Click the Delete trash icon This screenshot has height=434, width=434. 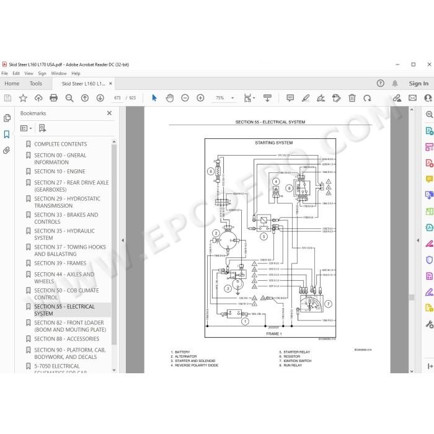(x=352, y=98)
